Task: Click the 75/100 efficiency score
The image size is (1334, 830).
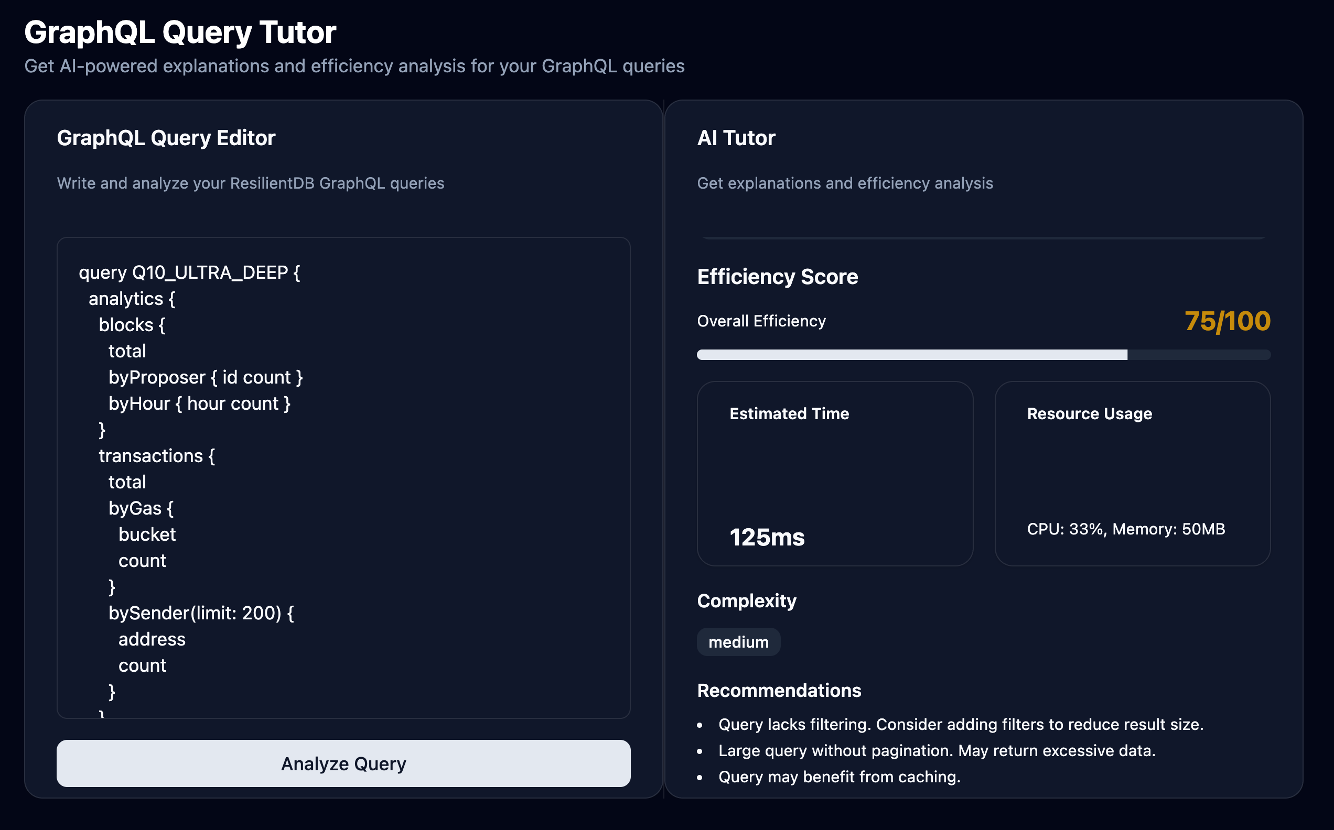Action: pyautogui.click(x=1227, y=321)
